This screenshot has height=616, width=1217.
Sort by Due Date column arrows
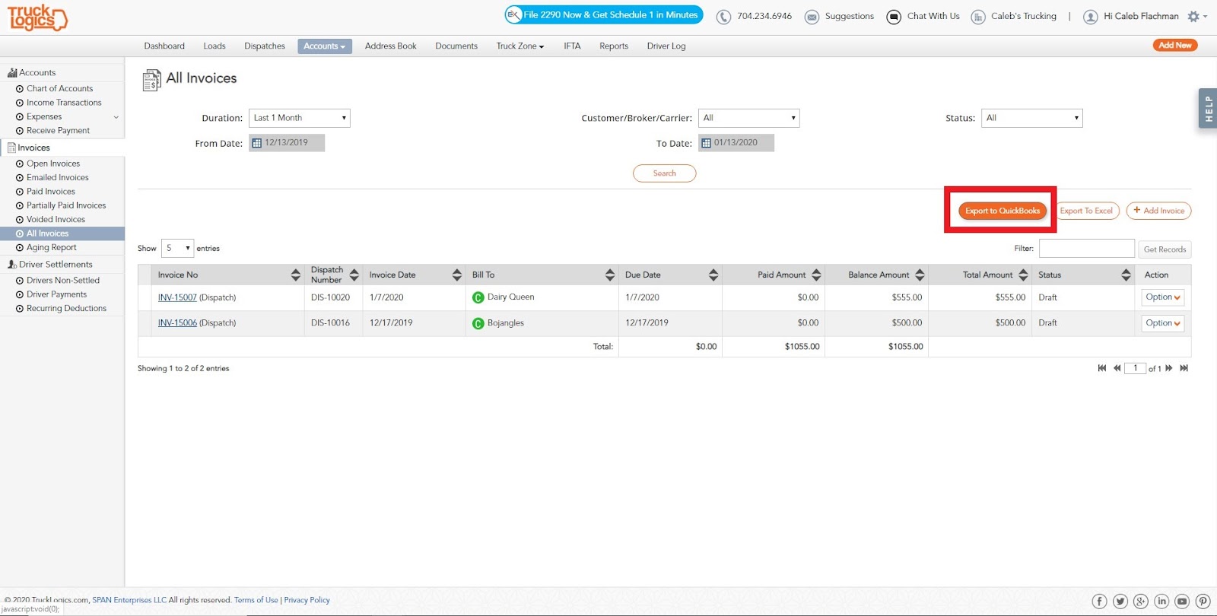[713, 275]
